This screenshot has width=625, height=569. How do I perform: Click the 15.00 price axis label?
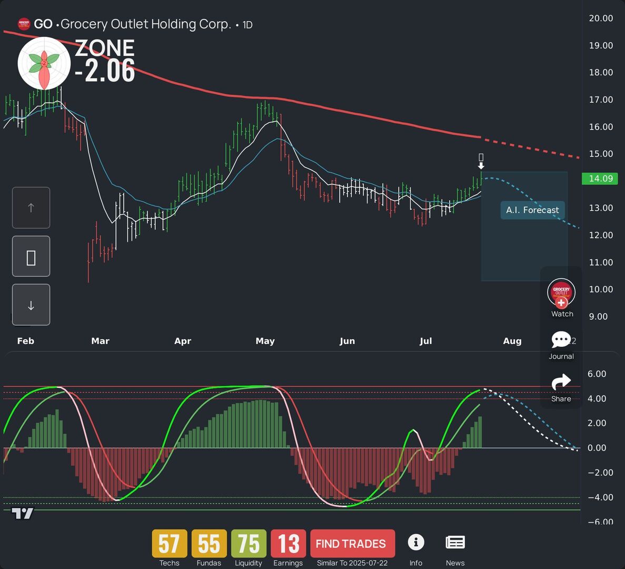601,153
